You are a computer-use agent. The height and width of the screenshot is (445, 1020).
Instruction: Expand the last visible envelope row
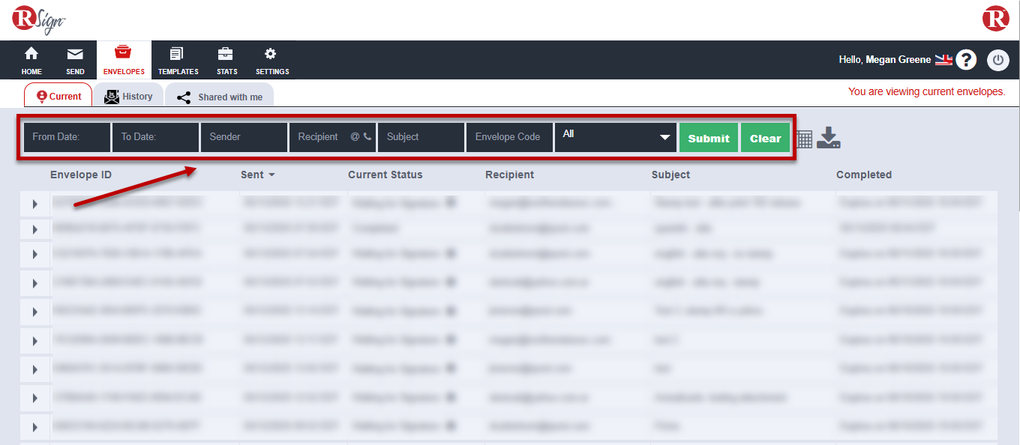tap(35, 427)
